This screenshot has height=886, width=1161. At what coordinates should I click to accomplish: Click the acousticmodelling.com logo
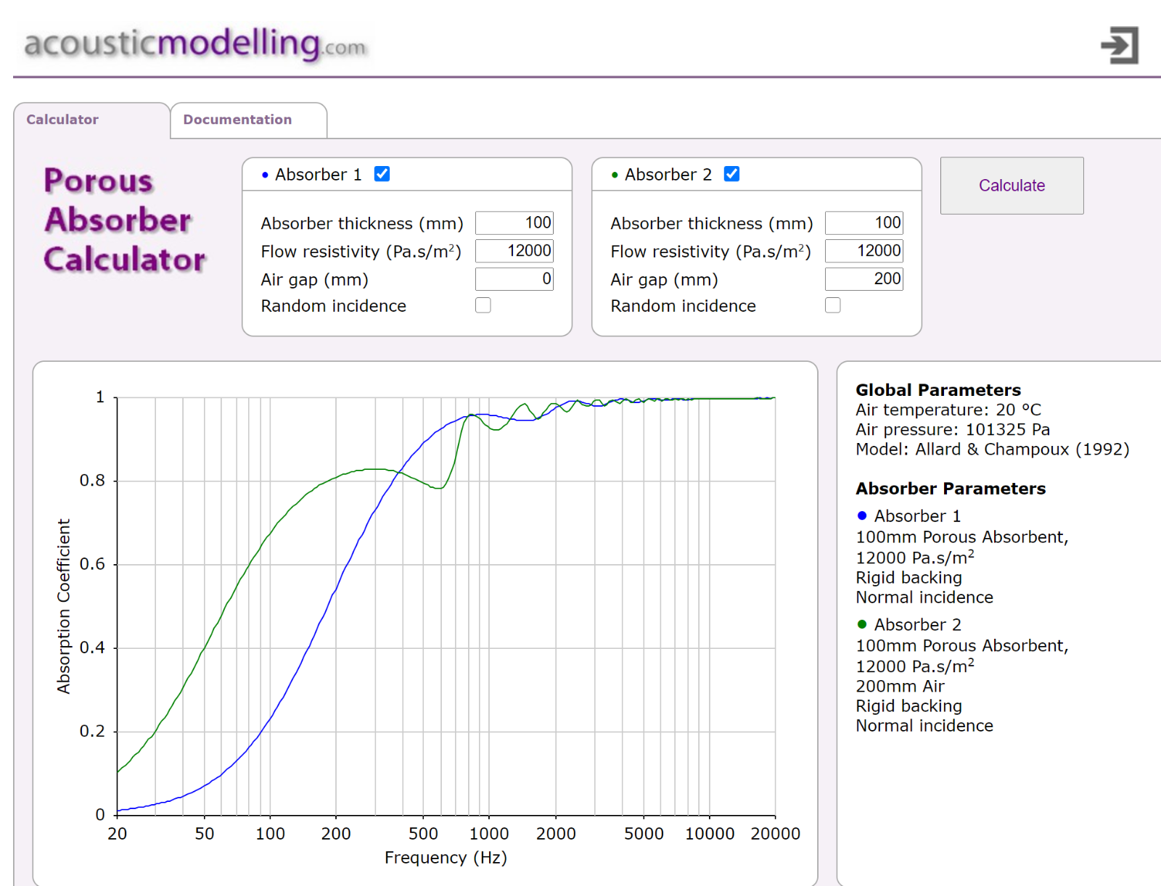(195, 44)
